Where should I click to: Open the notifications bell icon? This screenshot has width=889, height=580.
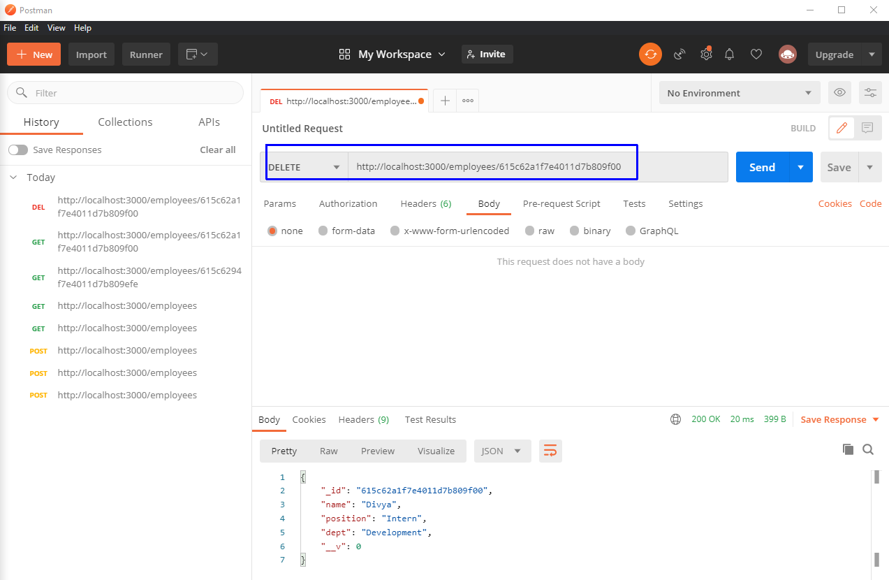click(730, 55)
